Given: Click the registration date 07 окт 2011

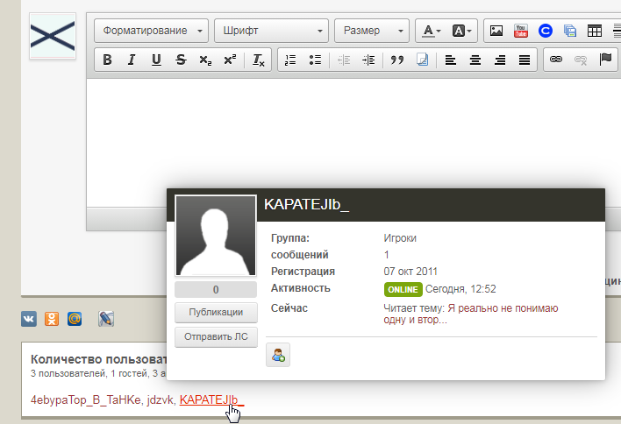Looking at the screenshot, I should pos(410,272).
